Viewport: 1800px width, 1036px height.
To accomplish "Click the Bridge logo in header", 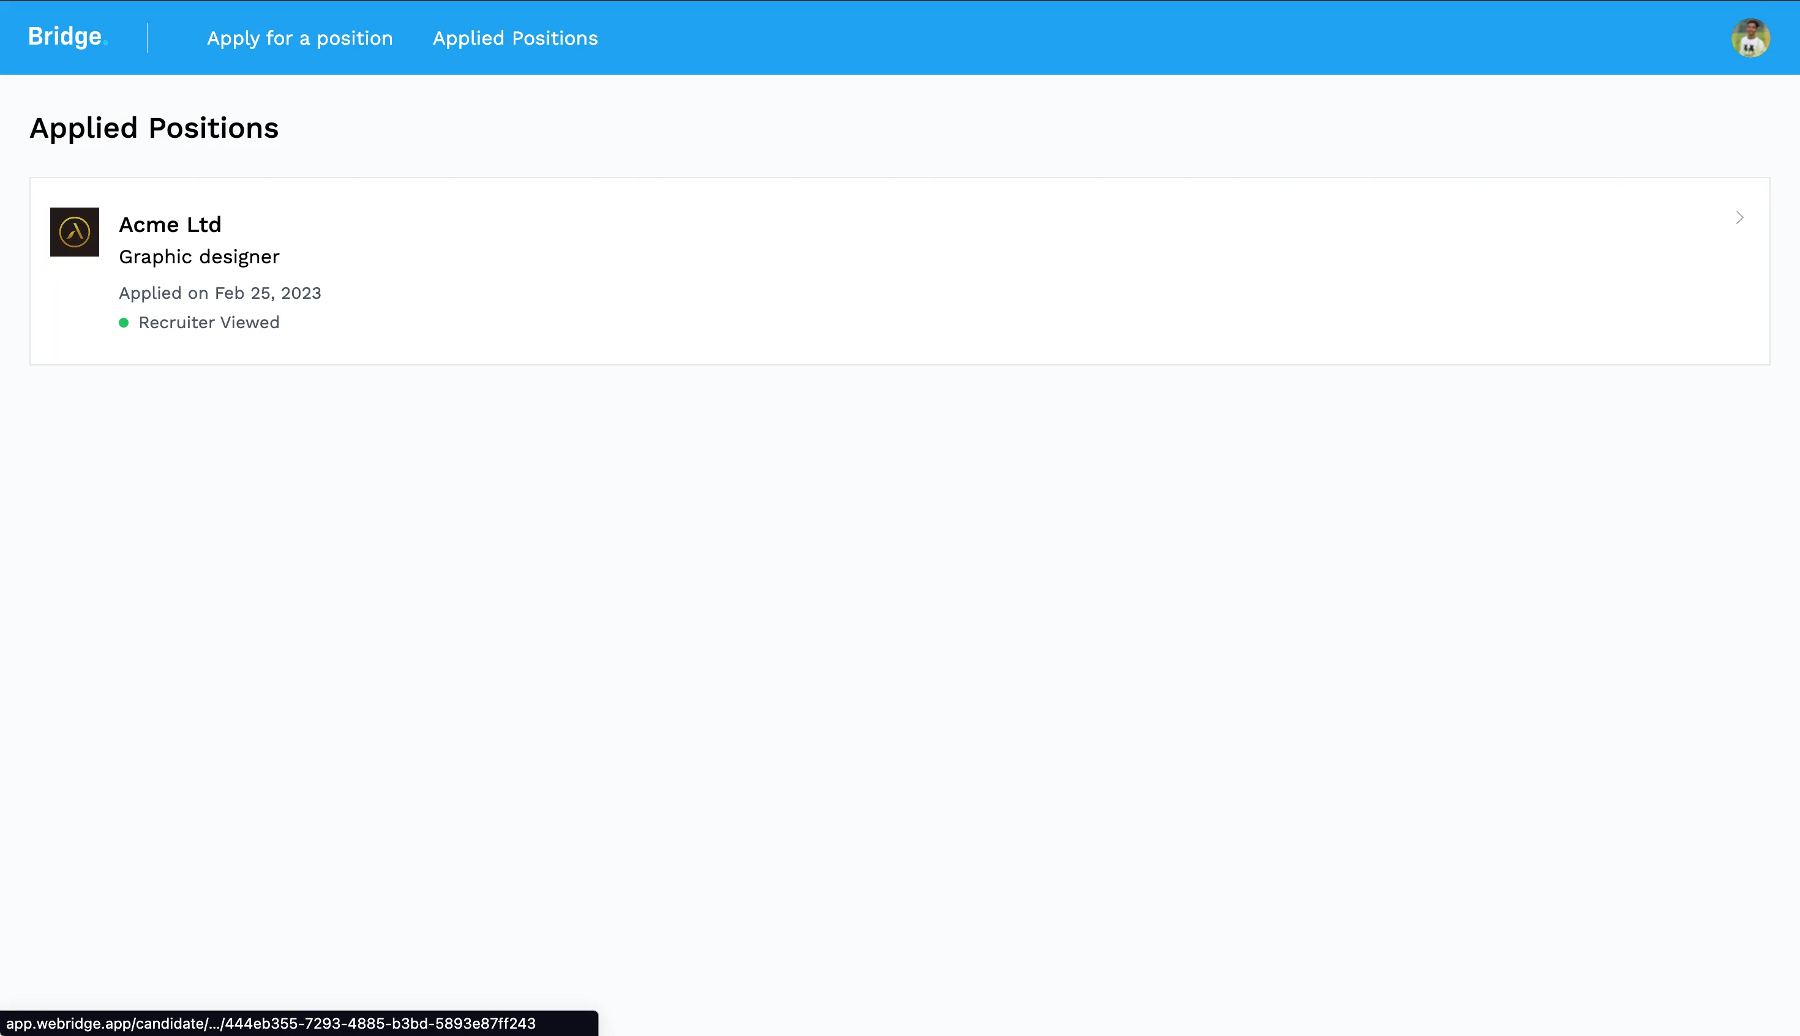I will pos(65,37).
